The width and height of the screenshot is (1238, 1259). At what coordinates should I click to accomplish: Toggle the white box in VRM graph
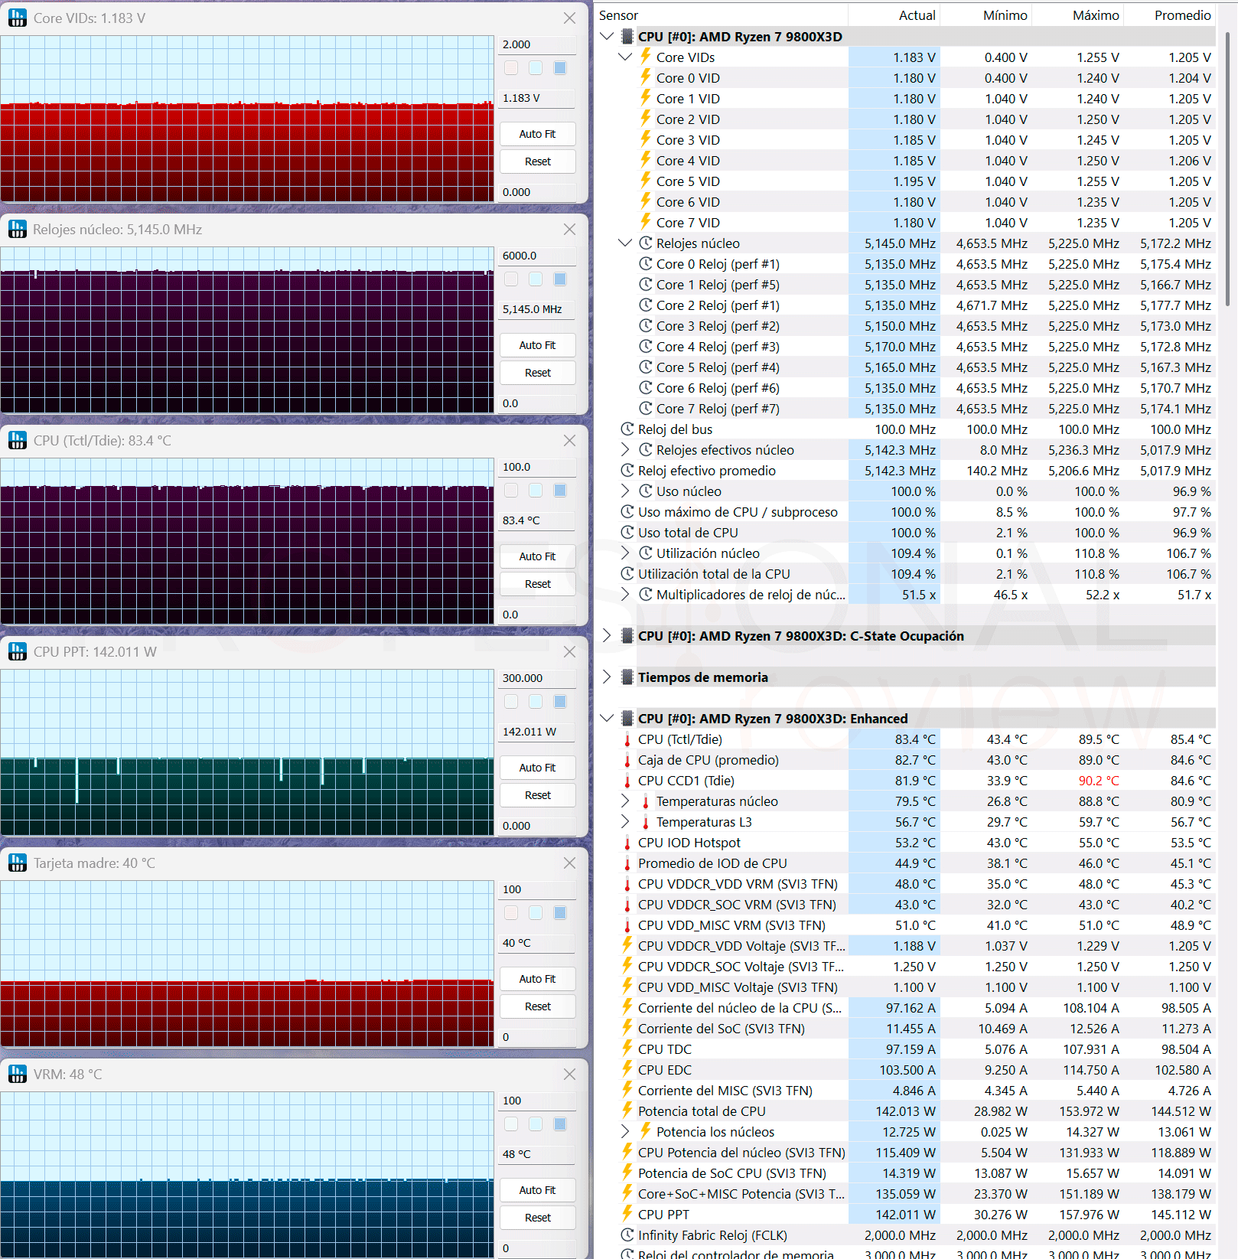pyautogui.click(x=511, y=1124)
